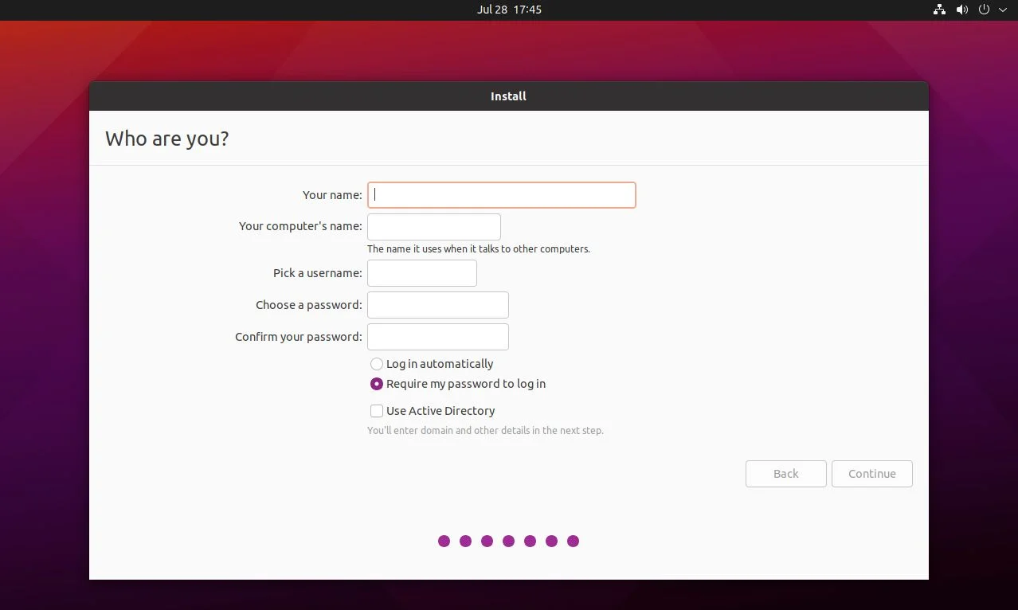1018x610 pixels.
Task: Focus the Choose a password field
Action: pos(438,305)
